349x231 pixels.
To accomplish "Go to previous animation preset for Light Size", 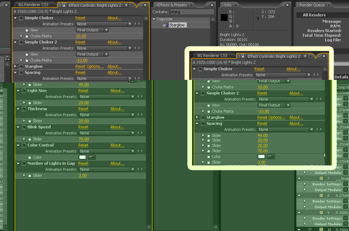I will (138, 97).
